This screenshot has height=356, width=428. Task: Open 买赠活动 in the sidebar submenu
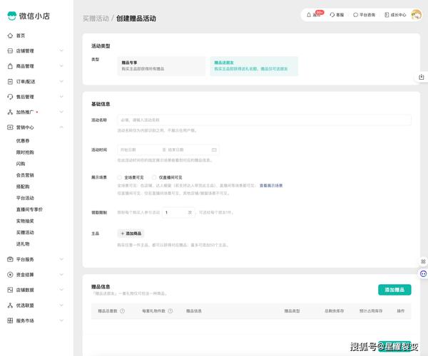pyautogui.click(x=25, y=232)
